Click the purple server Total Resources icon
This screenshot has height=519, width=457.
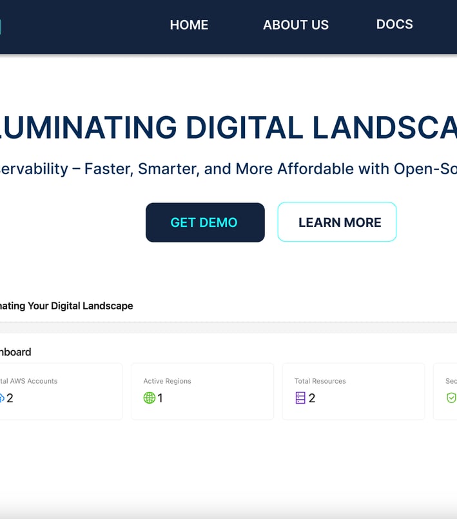point(300,398)
